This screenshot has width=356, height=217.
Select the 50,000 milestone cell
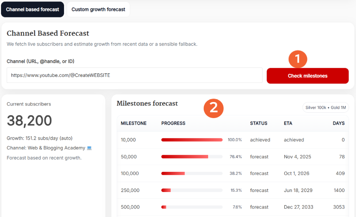click(129, 157)
